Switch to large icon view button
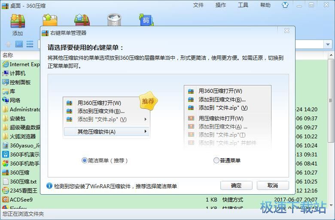The image size is (335, 220). 19,44
